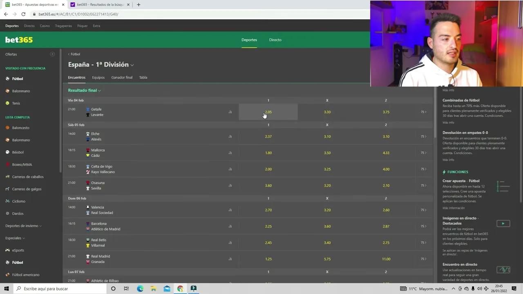
Task: Click the Windows search box
Action: (x=60, y=288)
